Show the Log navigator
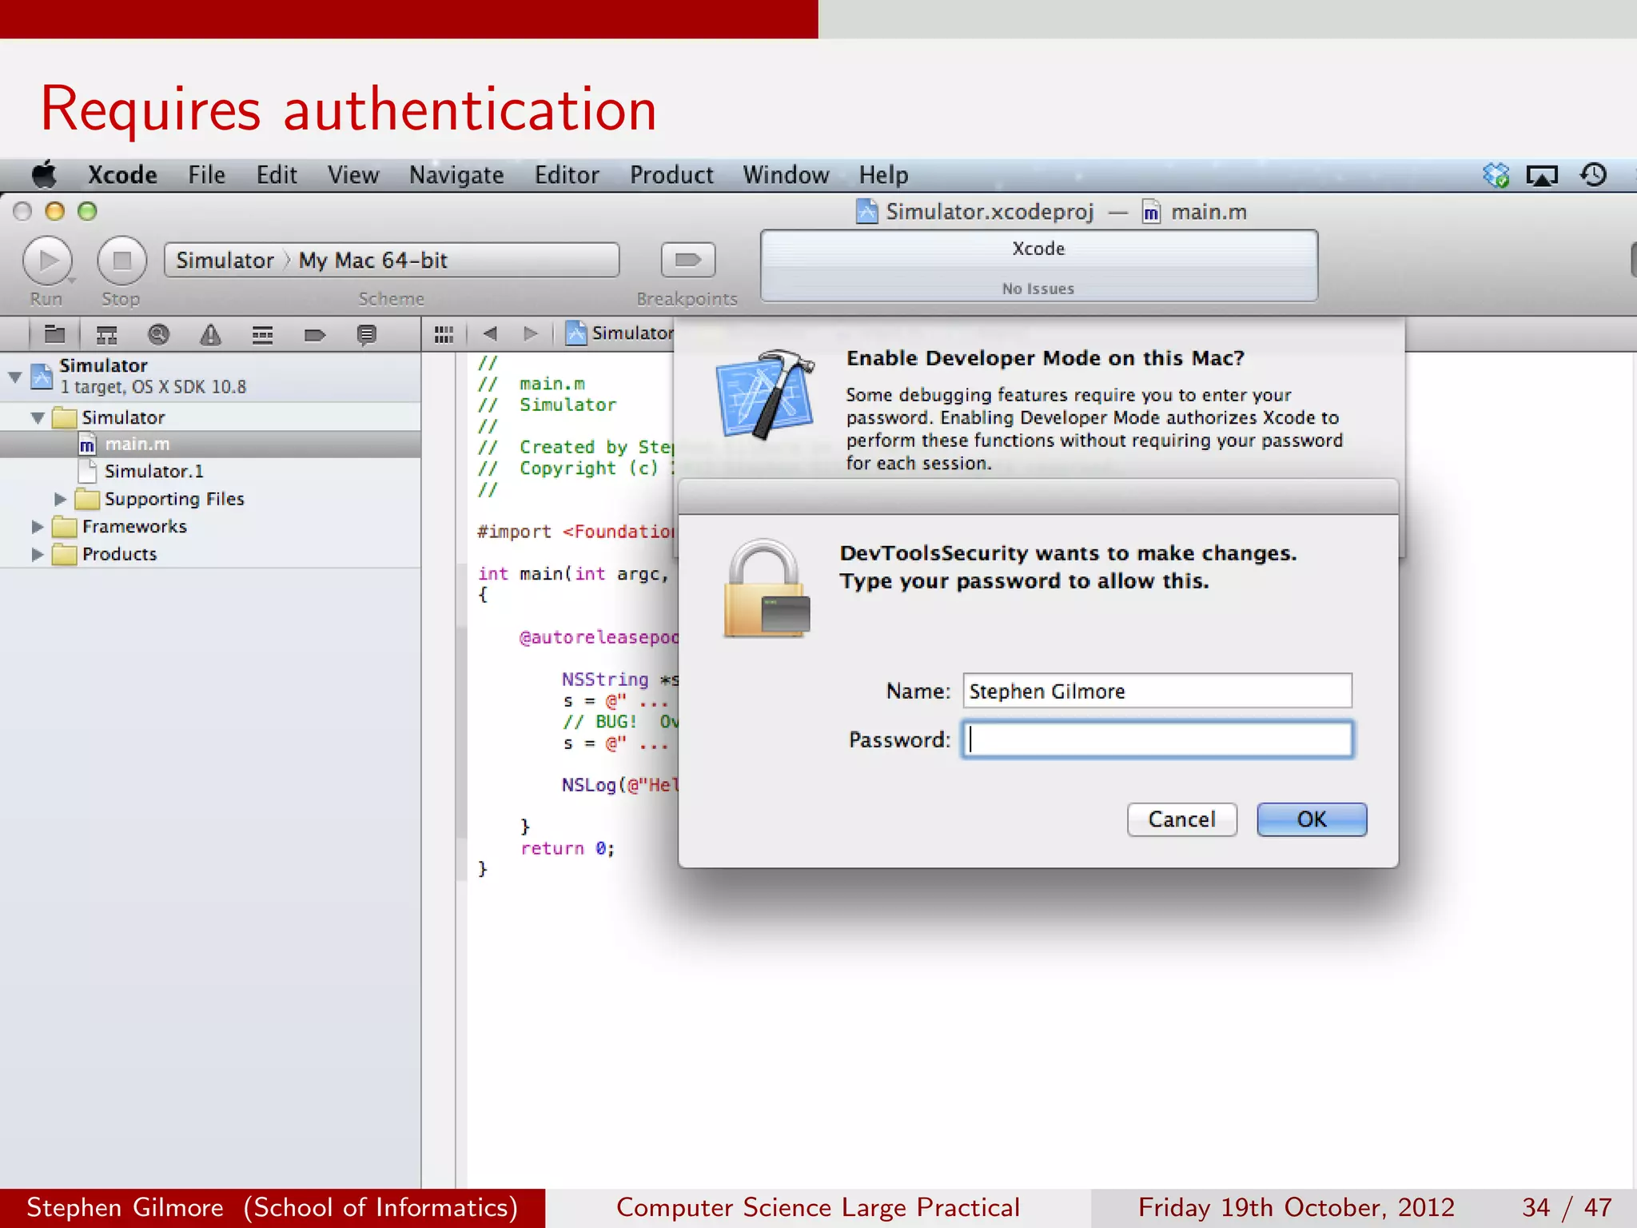1637x1228 pixels. click(366, 334)
